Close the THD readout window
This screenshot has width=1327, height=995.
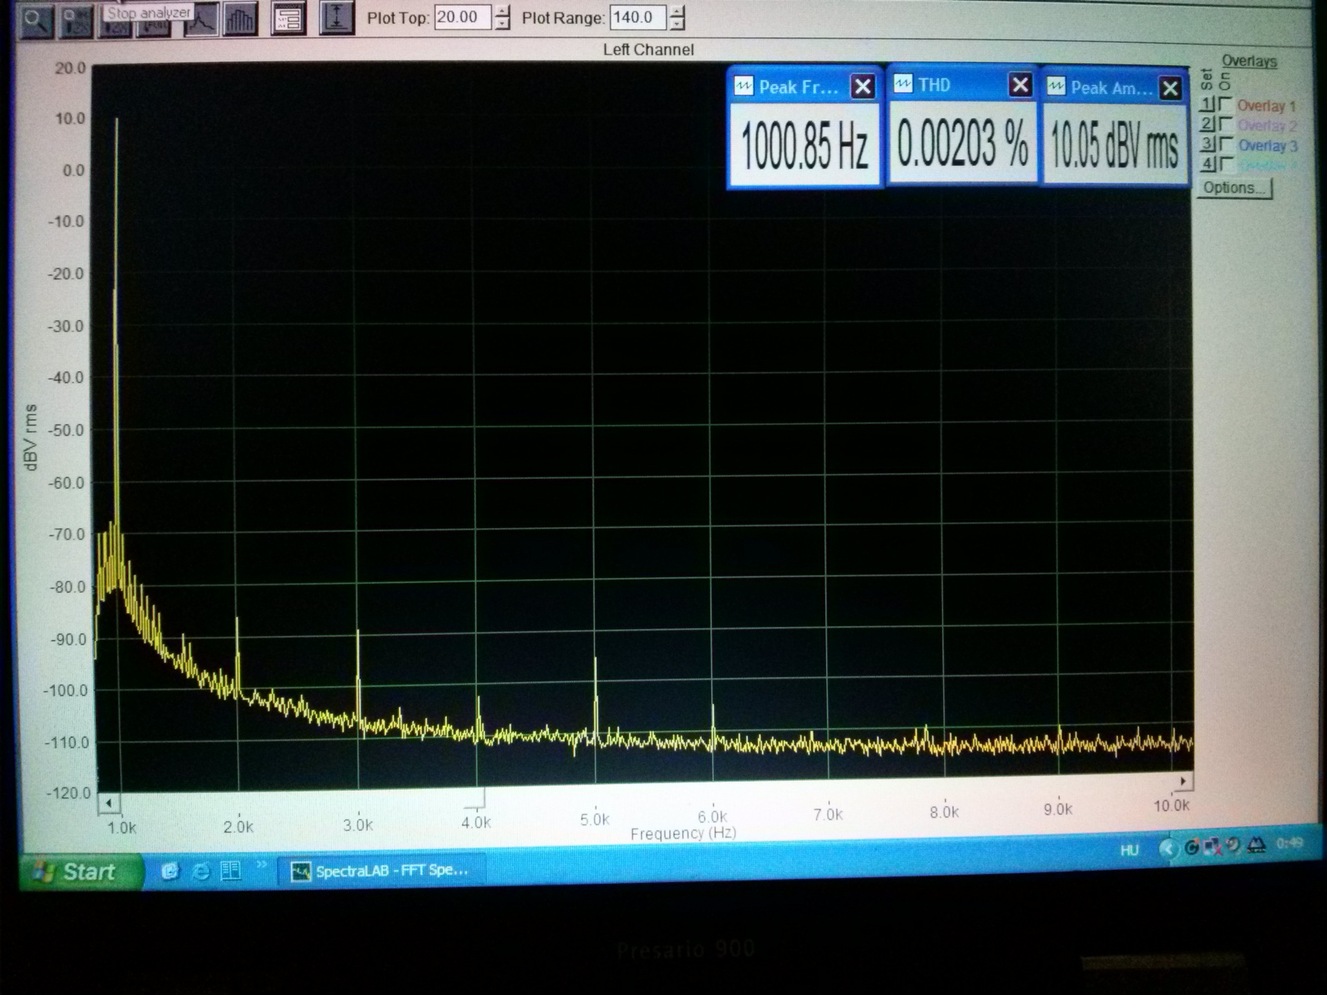1020,85
